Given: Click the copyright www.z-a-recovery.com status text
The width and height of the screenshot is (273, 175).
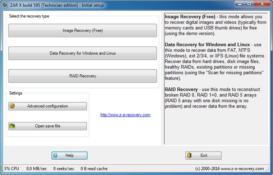Looking at the screenshot, I should pos(229,169).
